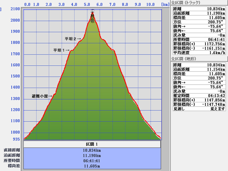Click the 方位 row in the track panel
Viewport: 228px width, 171px height.
coord(199,21)
